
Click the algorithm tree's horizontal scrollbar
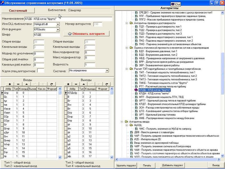166,159
